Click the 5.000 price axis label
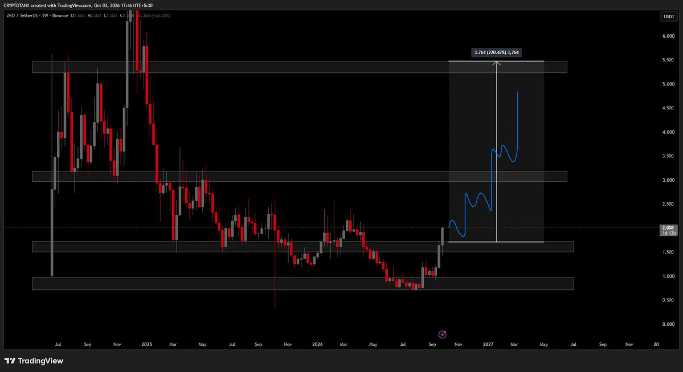 (668, 84)
